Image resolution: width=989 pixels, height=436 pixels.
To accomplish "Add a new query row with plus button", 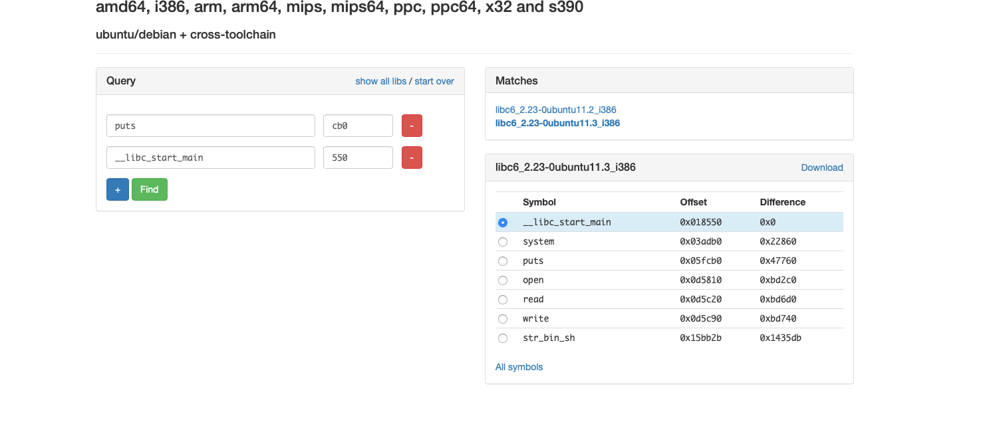I will click(118, 189).
